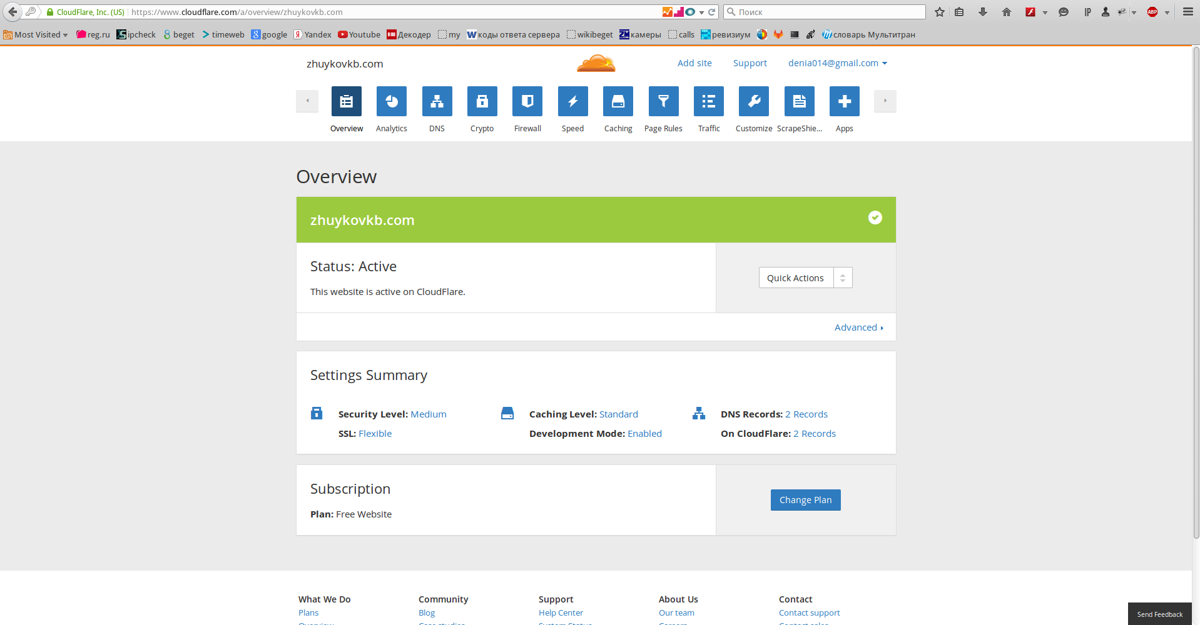Reload the page with the refresh icon
Screen dimensions: 1200x625
711,12
